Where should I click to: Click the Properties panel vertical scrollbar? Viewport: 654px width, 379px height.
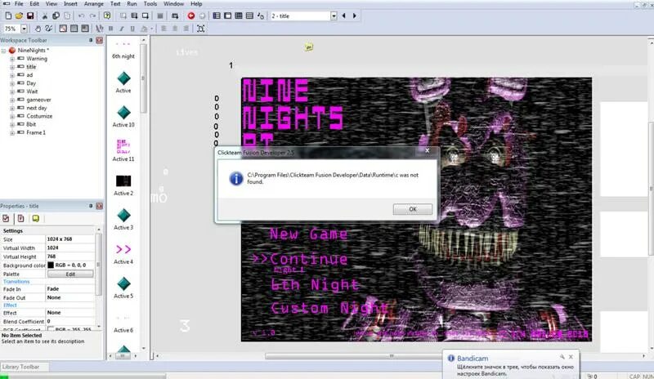pos(98,263)
